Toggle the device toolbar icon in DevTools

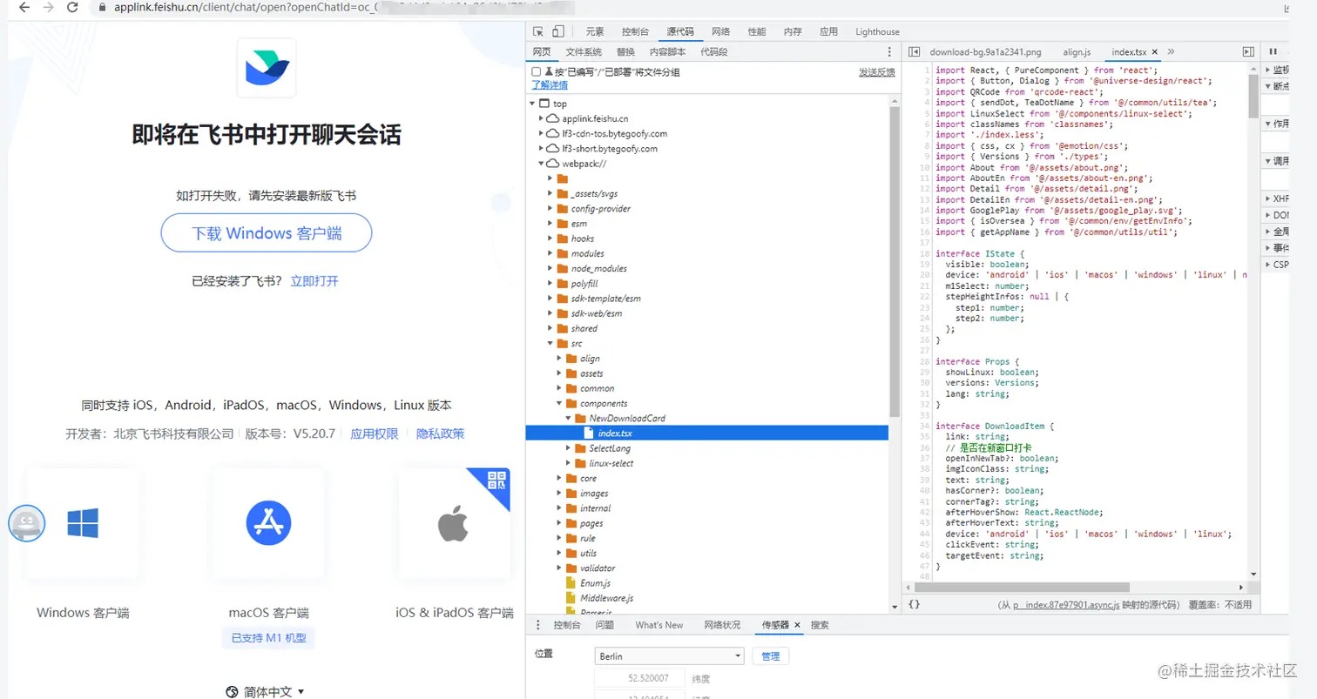coord(557,32)
